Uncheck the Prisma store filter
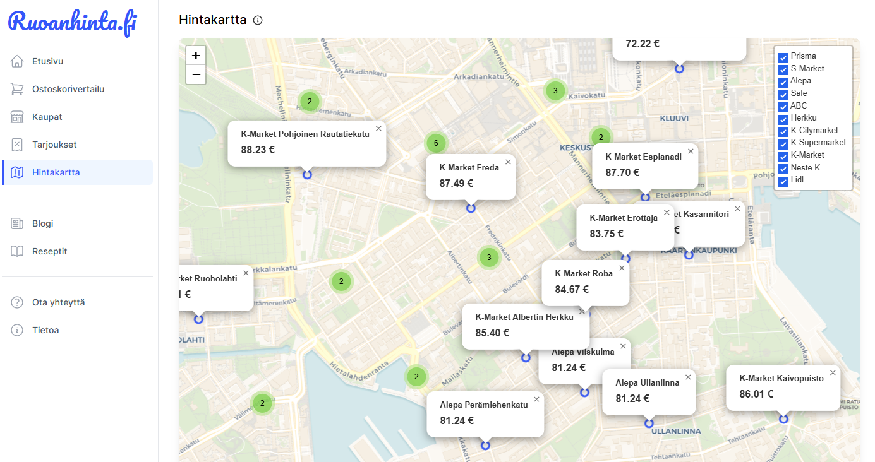The width and height of the screenshot is (875, 462). click(x=783, y=56)
